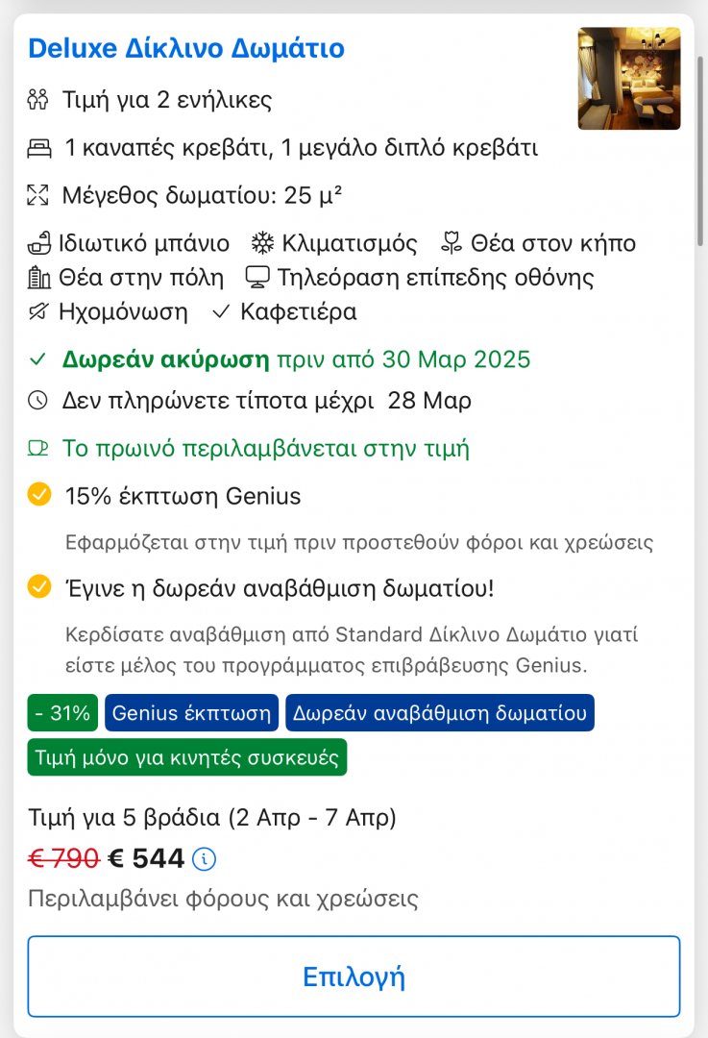Click the breakfast cup icon
Viewport: 708px width, 1038px height.
[37, 449]
